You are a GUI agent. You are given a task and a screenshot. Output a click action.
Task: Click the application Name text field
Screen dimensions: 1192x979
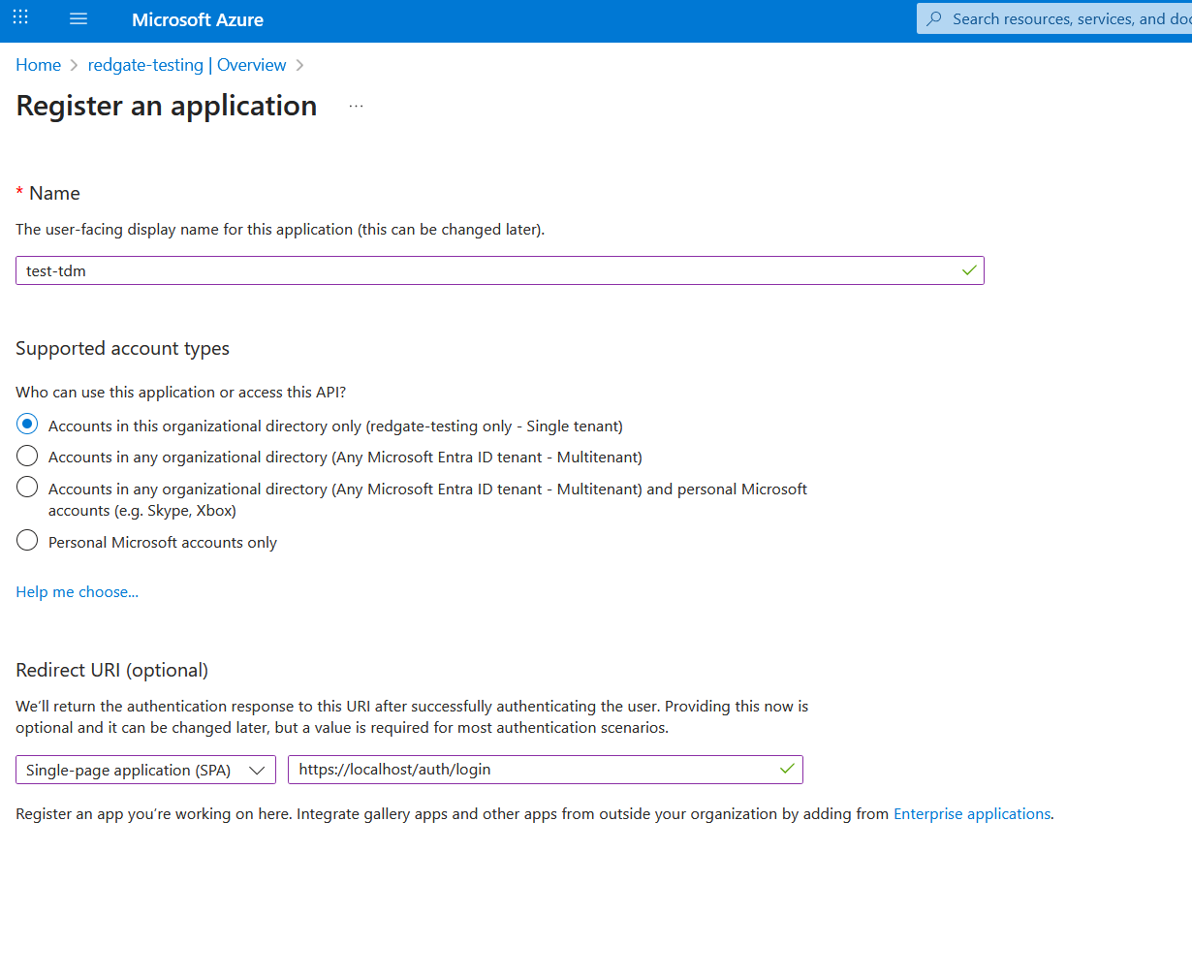pos(485,270)
